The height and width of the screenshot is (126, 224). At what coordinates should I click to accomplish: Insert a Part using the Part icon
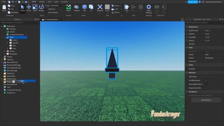click(x=85, y=7)
